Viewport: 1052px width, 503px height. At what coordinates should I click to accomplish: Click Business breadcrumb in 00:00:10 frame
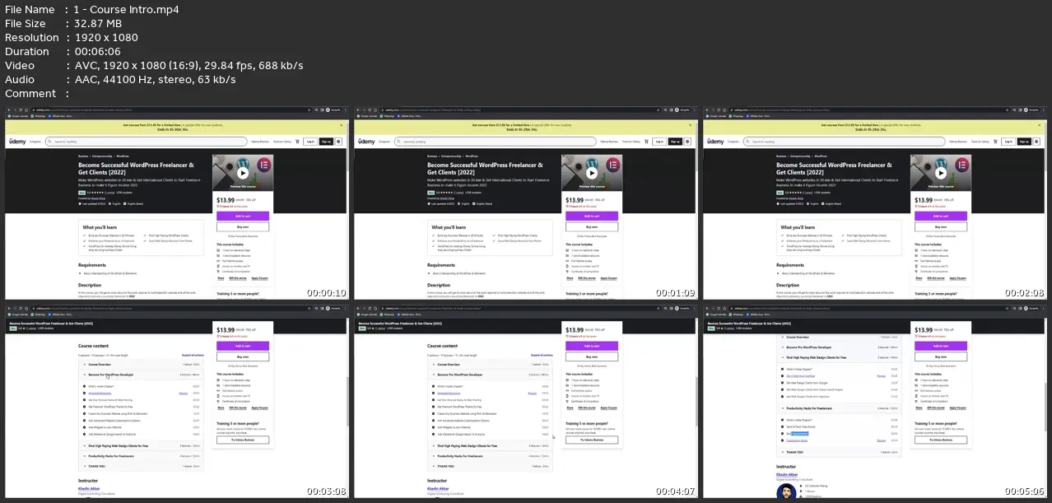coord(84,156)
